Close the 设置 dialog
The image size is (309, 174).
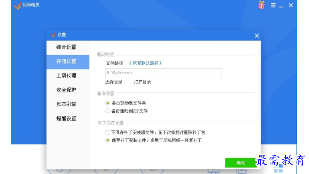[257, 36]
